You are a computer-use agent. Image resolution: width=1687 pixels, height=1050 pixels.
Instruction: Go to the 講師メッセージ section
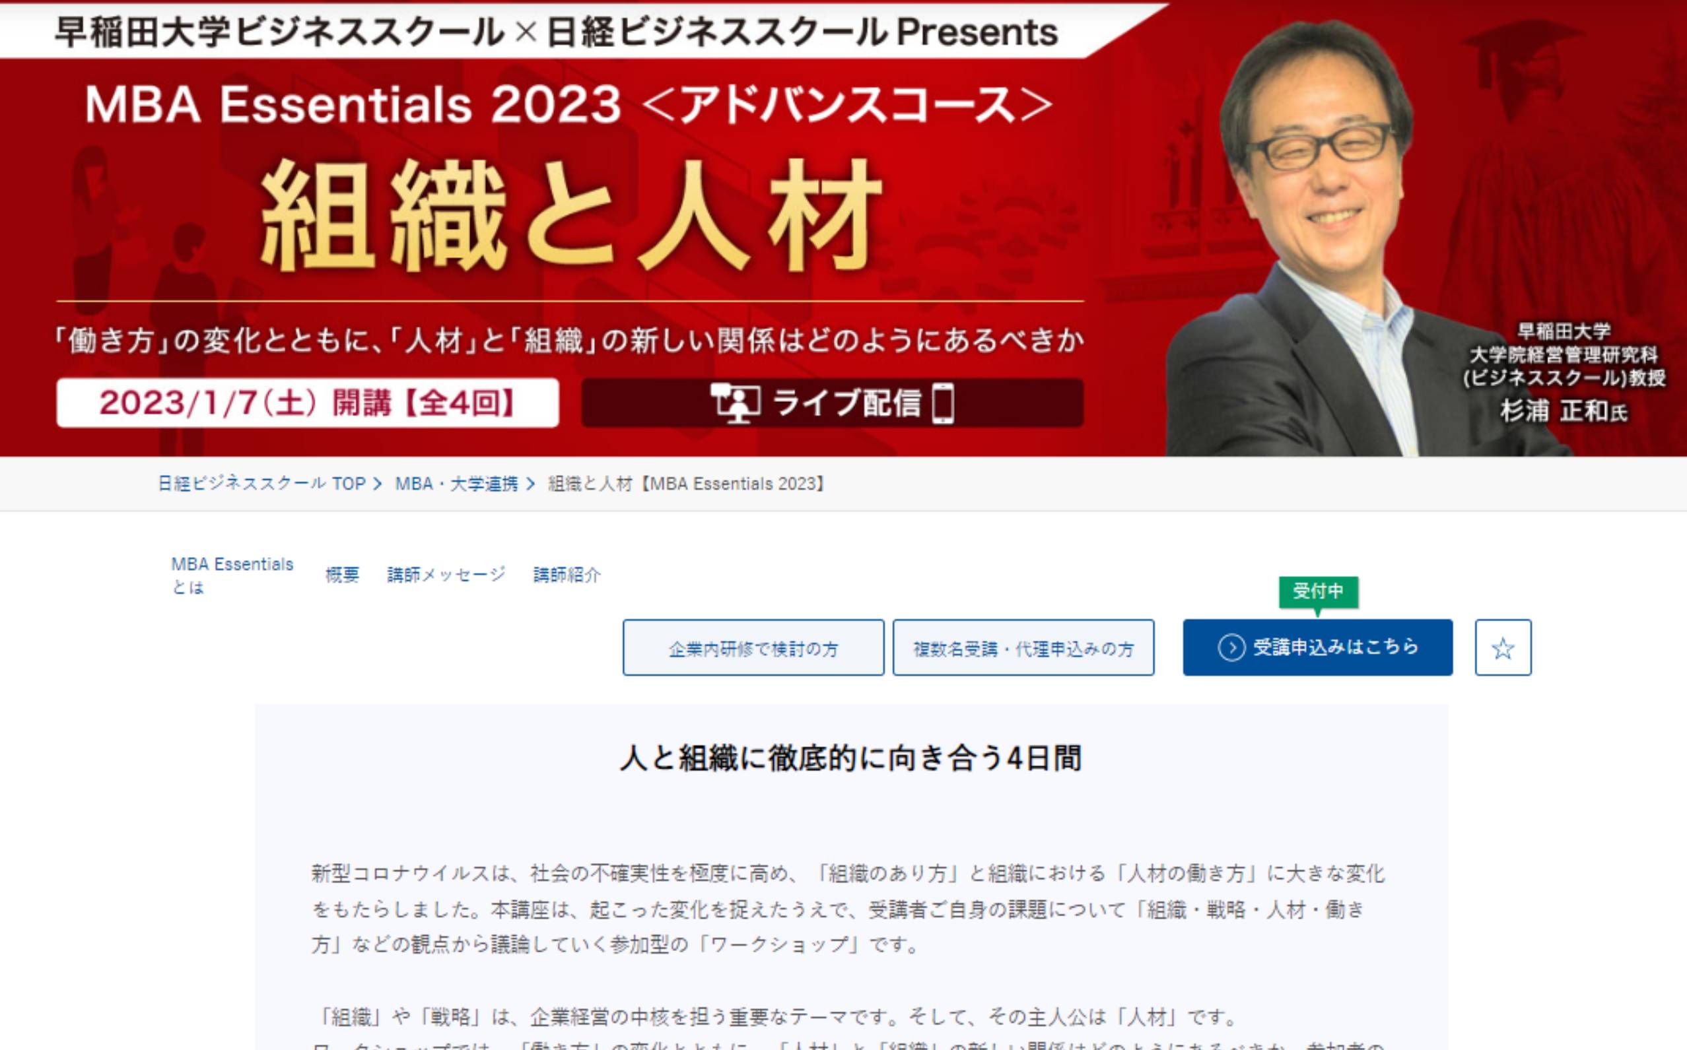[446, 574]
